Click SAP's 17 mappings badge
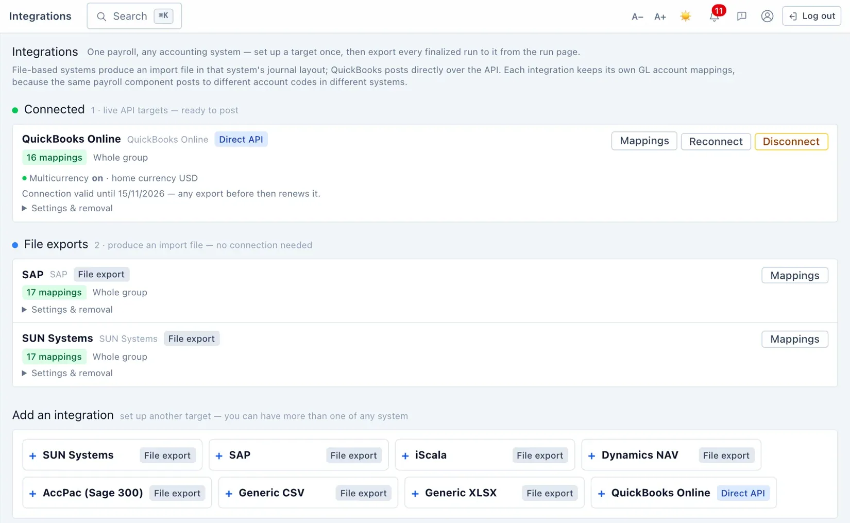The height and width of the screenshot is (523, 850). tap(54, 293)
